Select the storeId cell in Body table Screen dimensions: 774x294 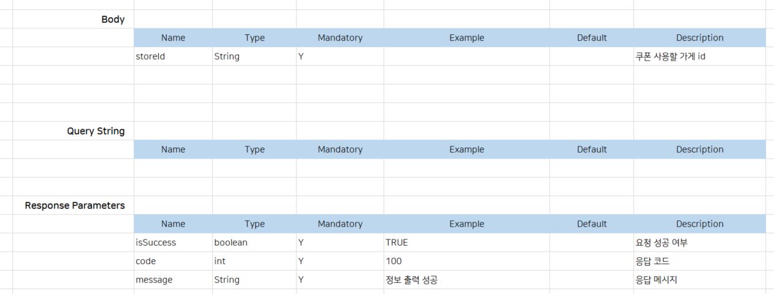pyautogui.click(x=173, y=56)
